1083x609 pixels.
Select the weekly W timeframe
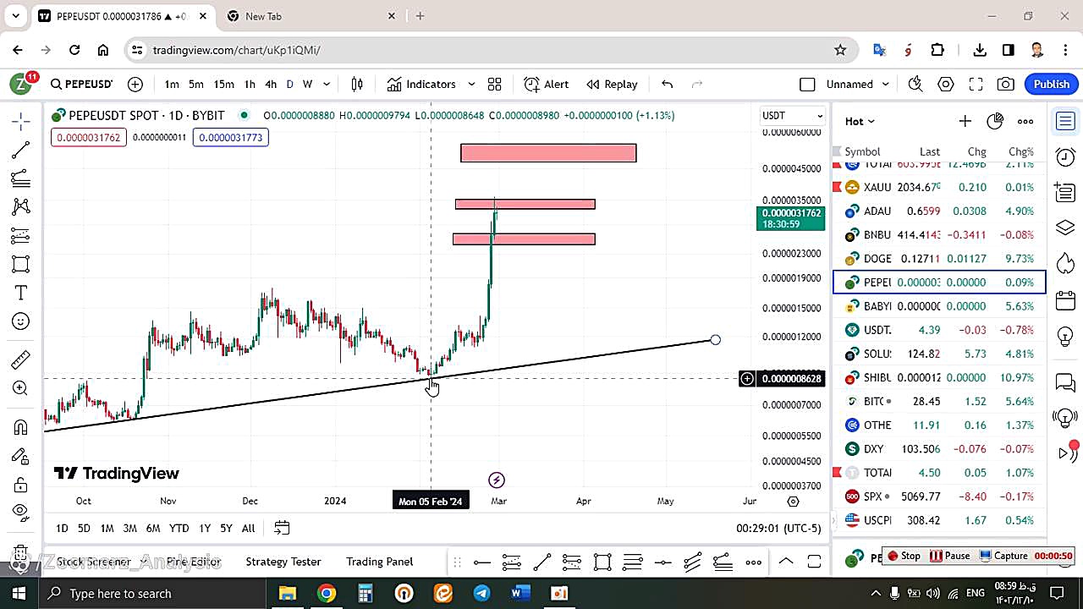tap(307, 84)
